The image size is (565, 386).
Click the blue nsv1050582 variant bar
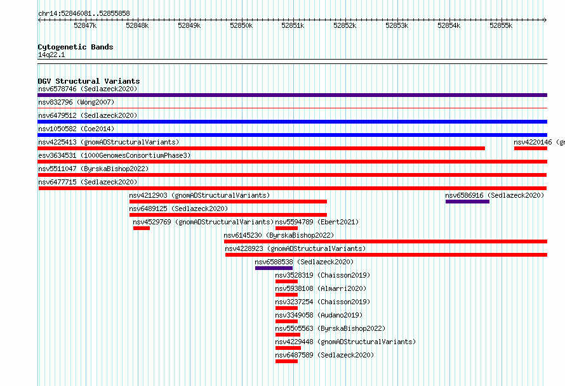coord(292,135)
